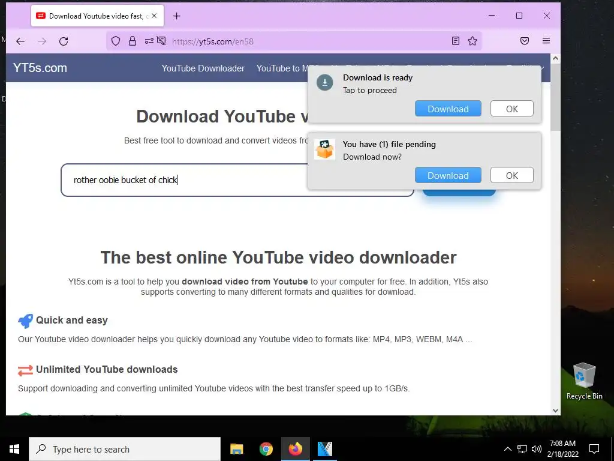
Task: Open File Explorer from the taskbar
Action: click(x=236, y=449)
